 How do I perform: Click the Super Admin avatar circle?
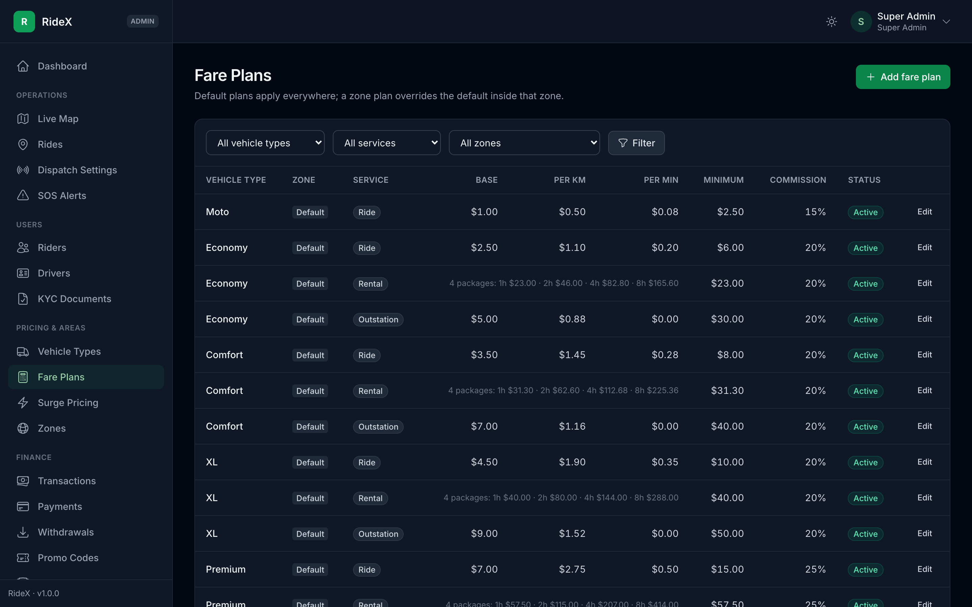point(861,22)
